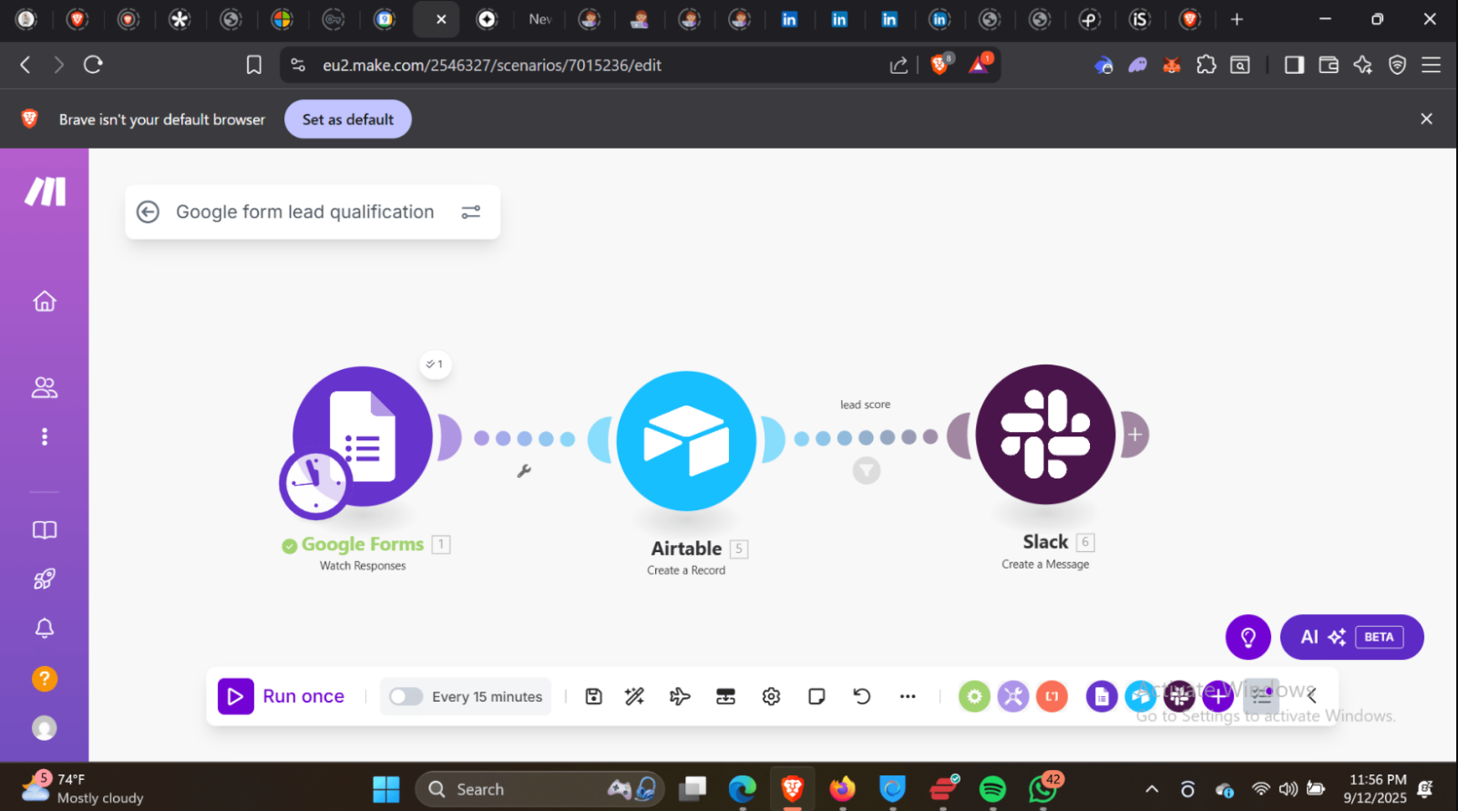The height and width of the screenshot is (811, 1458).
Task: Open the AI Beta assistant button
Action: (1352, 637)
